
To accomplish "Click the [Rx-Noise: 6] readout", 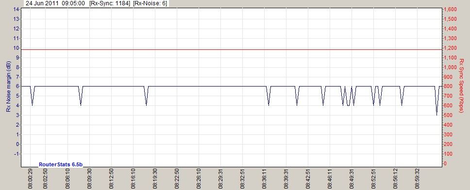I will point(150,3).
